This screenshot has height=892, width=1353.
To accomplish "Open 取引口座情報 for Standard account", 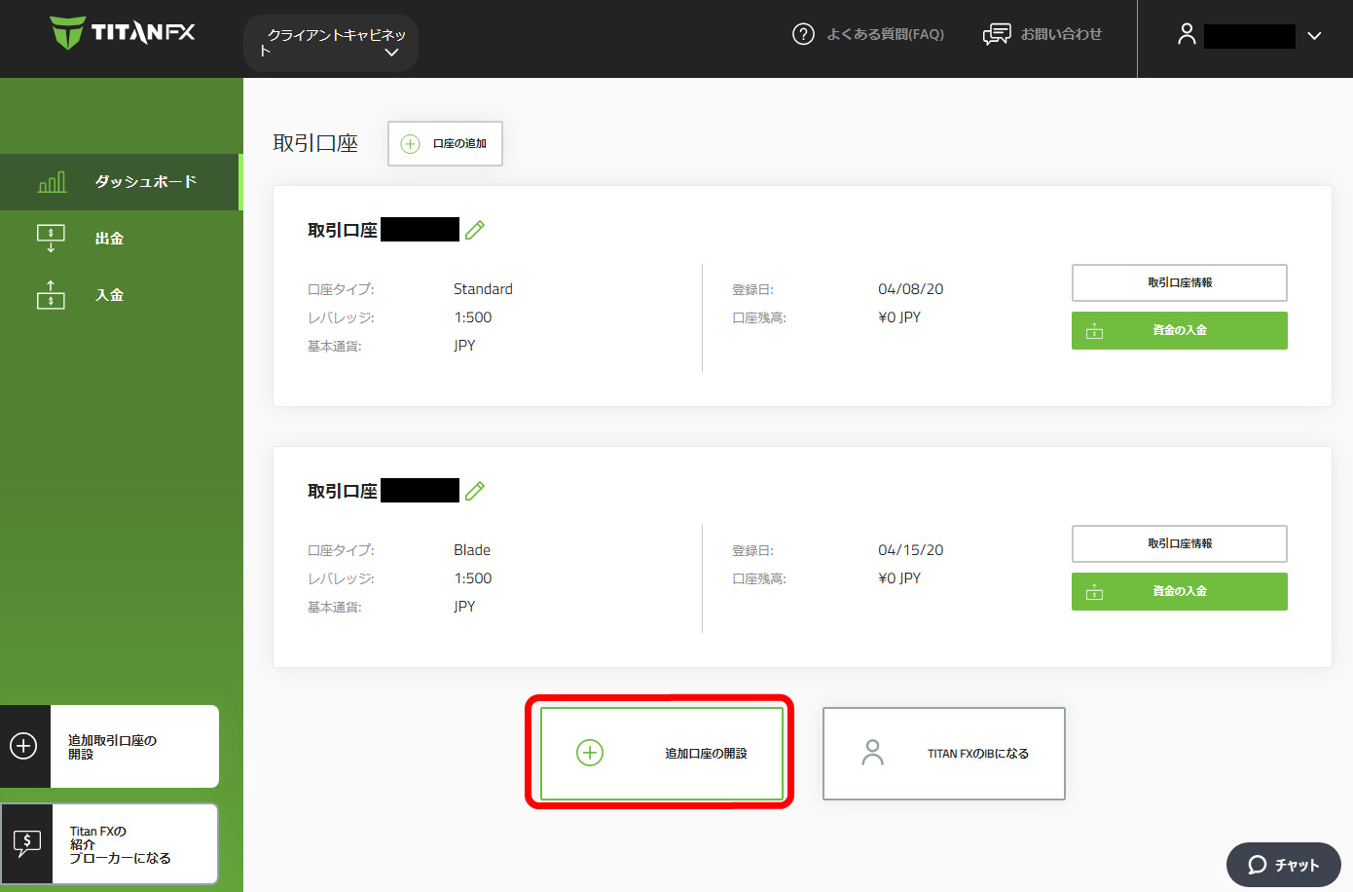I will [1180, 282].
